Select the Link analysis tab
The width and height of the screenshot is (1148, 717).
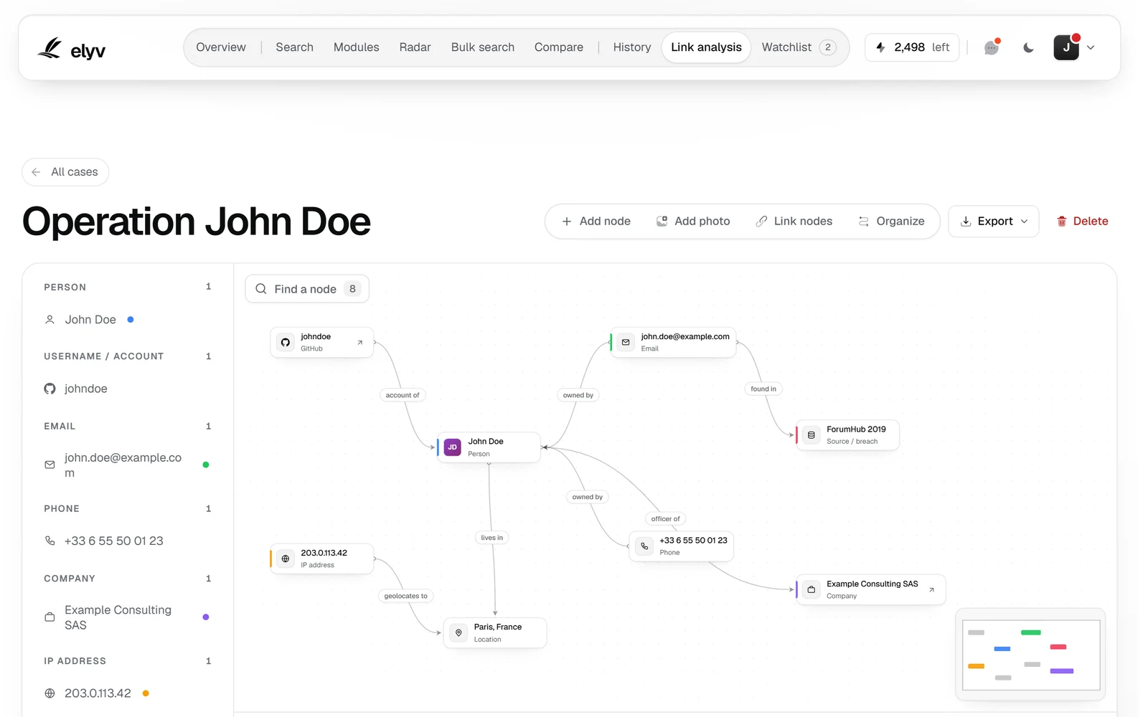coord(706,47)
